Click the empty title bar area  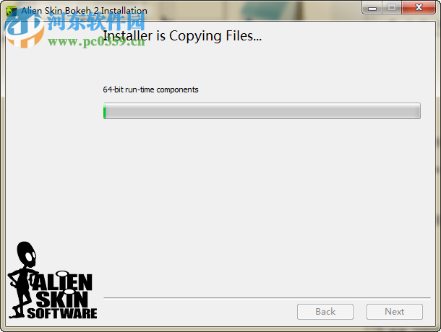(253, 10)
